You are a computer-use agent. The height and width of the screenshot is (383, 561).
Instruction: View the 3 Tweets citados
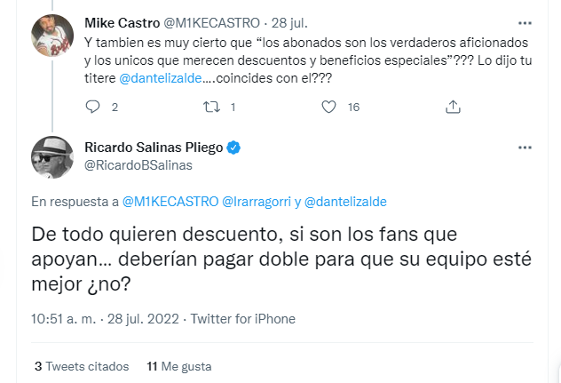81,365
